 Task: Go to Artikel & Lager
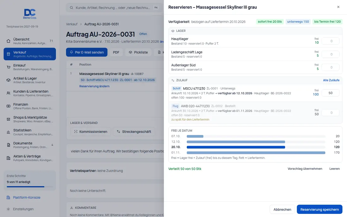click(x=30, y=80)
